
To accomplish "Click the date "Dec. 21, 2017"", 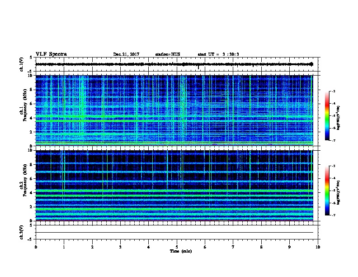I will (126, 54).
